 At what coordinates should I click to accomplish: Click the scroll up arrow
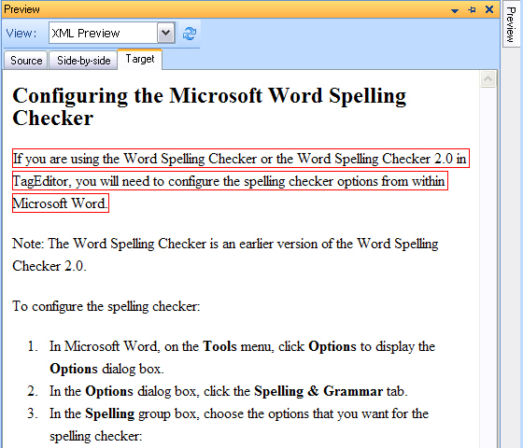pos(488,79)
